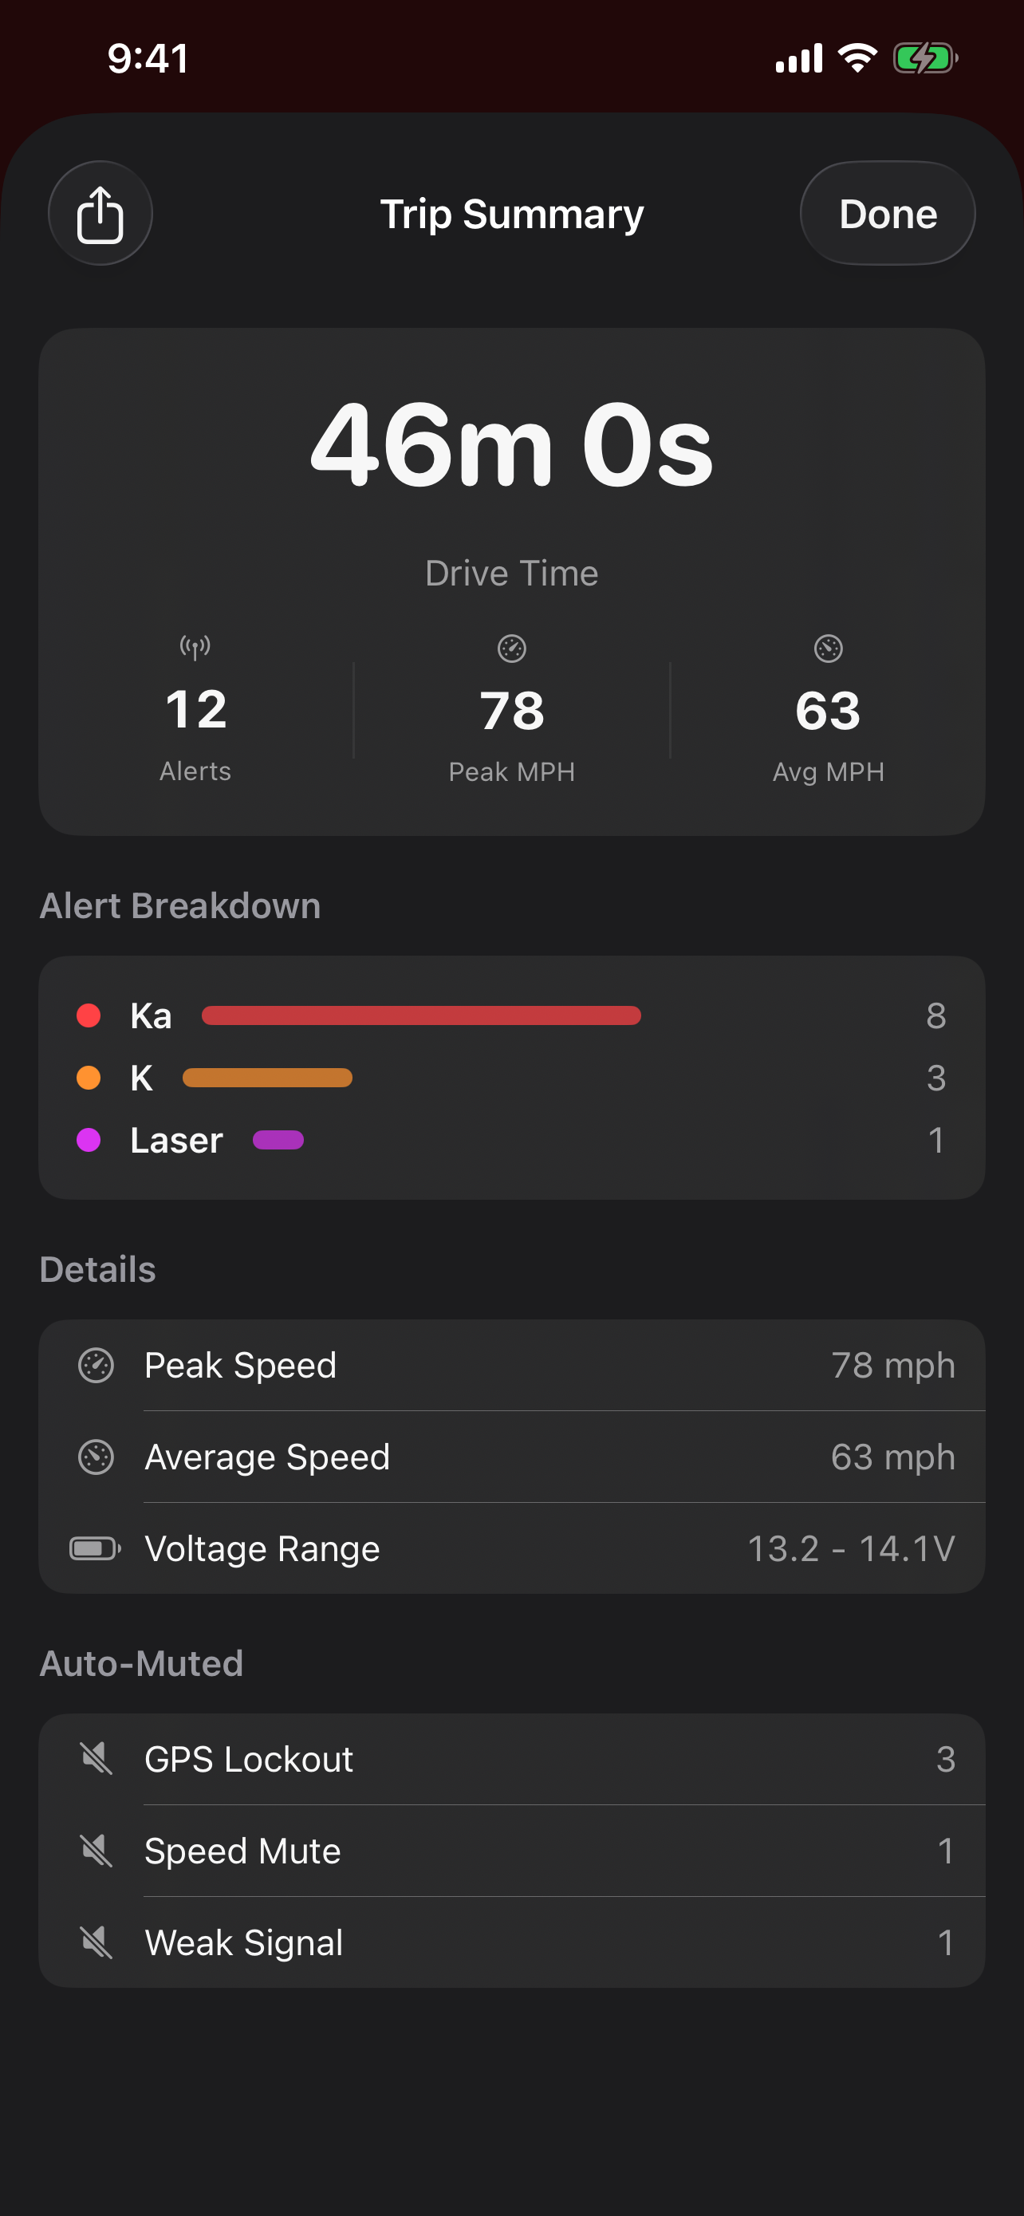This screenshot has width=1024, height=2216.
Task: Tap the Voltage Range battery icon
Action: click(x=95, y=1548)
